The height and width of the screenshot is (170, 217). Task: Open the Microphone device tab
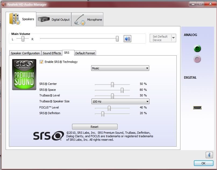click(x=87, y=19)
